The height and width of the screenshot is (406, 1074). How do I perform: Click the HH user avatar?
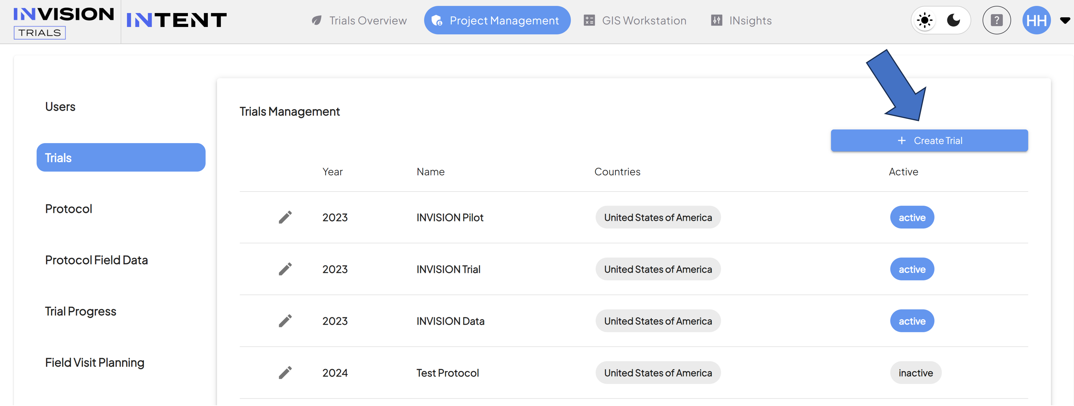(1036, 20)
